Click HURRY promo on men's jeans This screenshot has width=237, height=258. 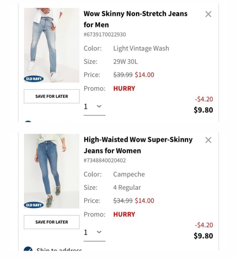click(x=124, y=89)
